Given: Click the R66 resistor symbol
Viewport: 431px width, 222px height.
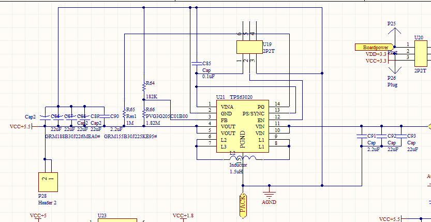Looking at the screenshot, I should point(144,113).
